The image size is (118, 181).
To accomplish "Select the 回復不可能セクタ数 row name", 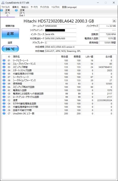I will [22, 110].
